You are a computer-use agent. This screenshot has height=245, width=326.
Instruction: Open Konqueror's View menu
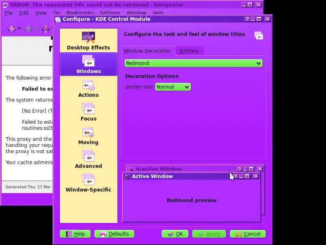tap(41, 13)
